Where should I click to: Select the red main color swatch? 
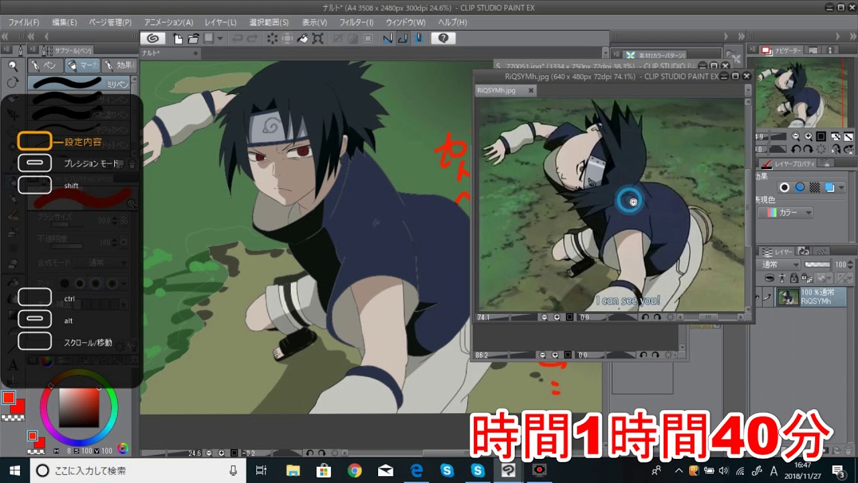9,398
